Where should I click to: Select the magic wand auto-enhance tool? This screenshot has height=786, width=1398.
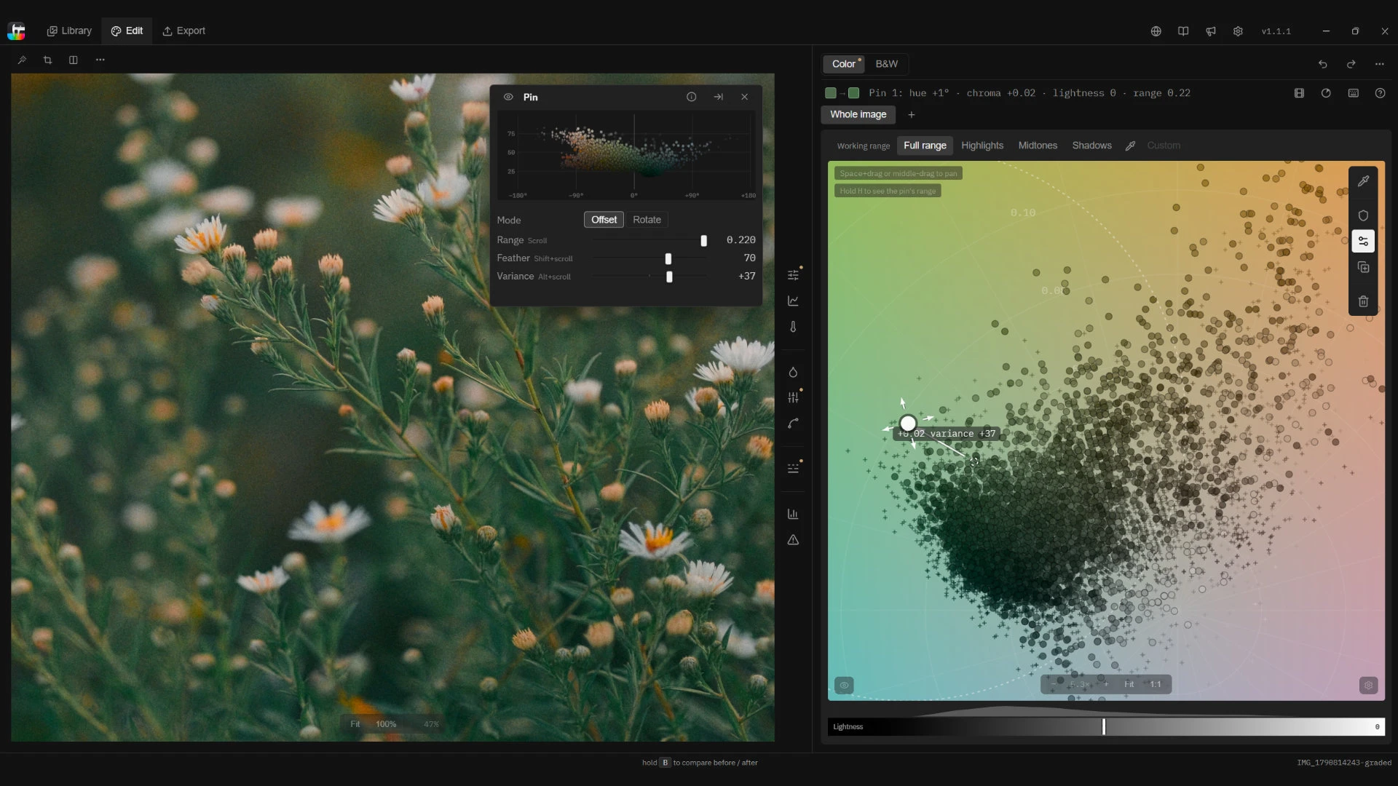click(22, 60)
